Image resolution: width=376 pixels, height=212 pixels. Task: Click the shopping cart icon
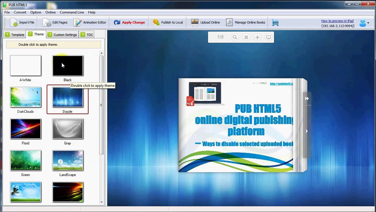click(x=275, y=22)
